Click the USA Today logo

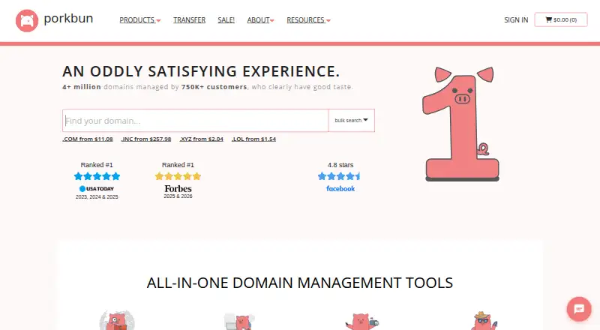tap(97, 189)
